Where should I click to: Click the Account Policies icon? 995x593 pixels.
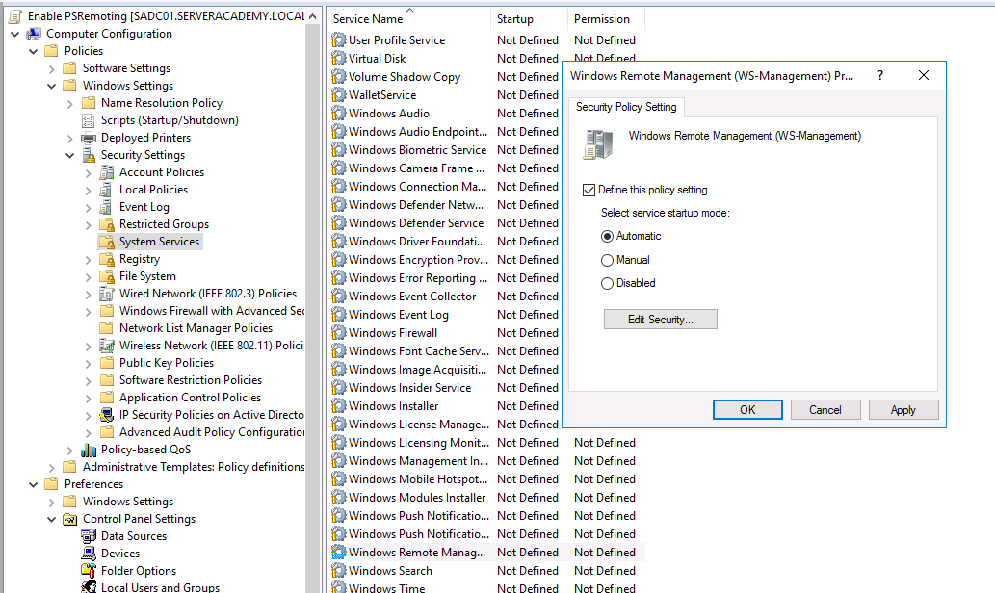(x=107, y=172)
